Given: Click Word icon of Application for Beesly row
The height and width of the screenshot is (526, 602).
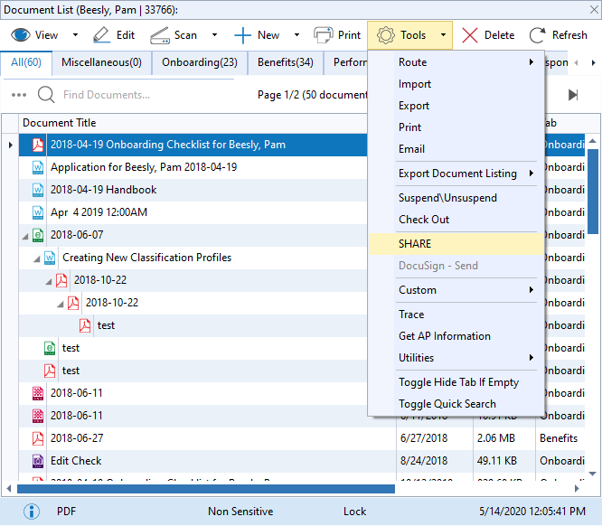Looking at the screenshot, I should click(38, 167).
